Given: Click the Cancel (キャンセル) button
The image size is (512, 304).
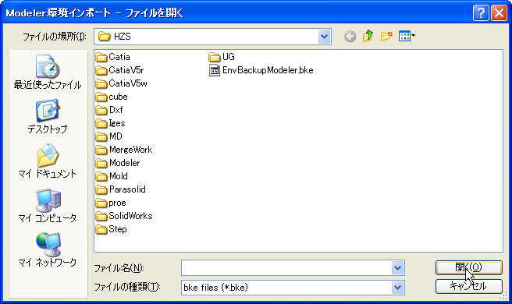Looking at the screenshot, I should point(468,286).
